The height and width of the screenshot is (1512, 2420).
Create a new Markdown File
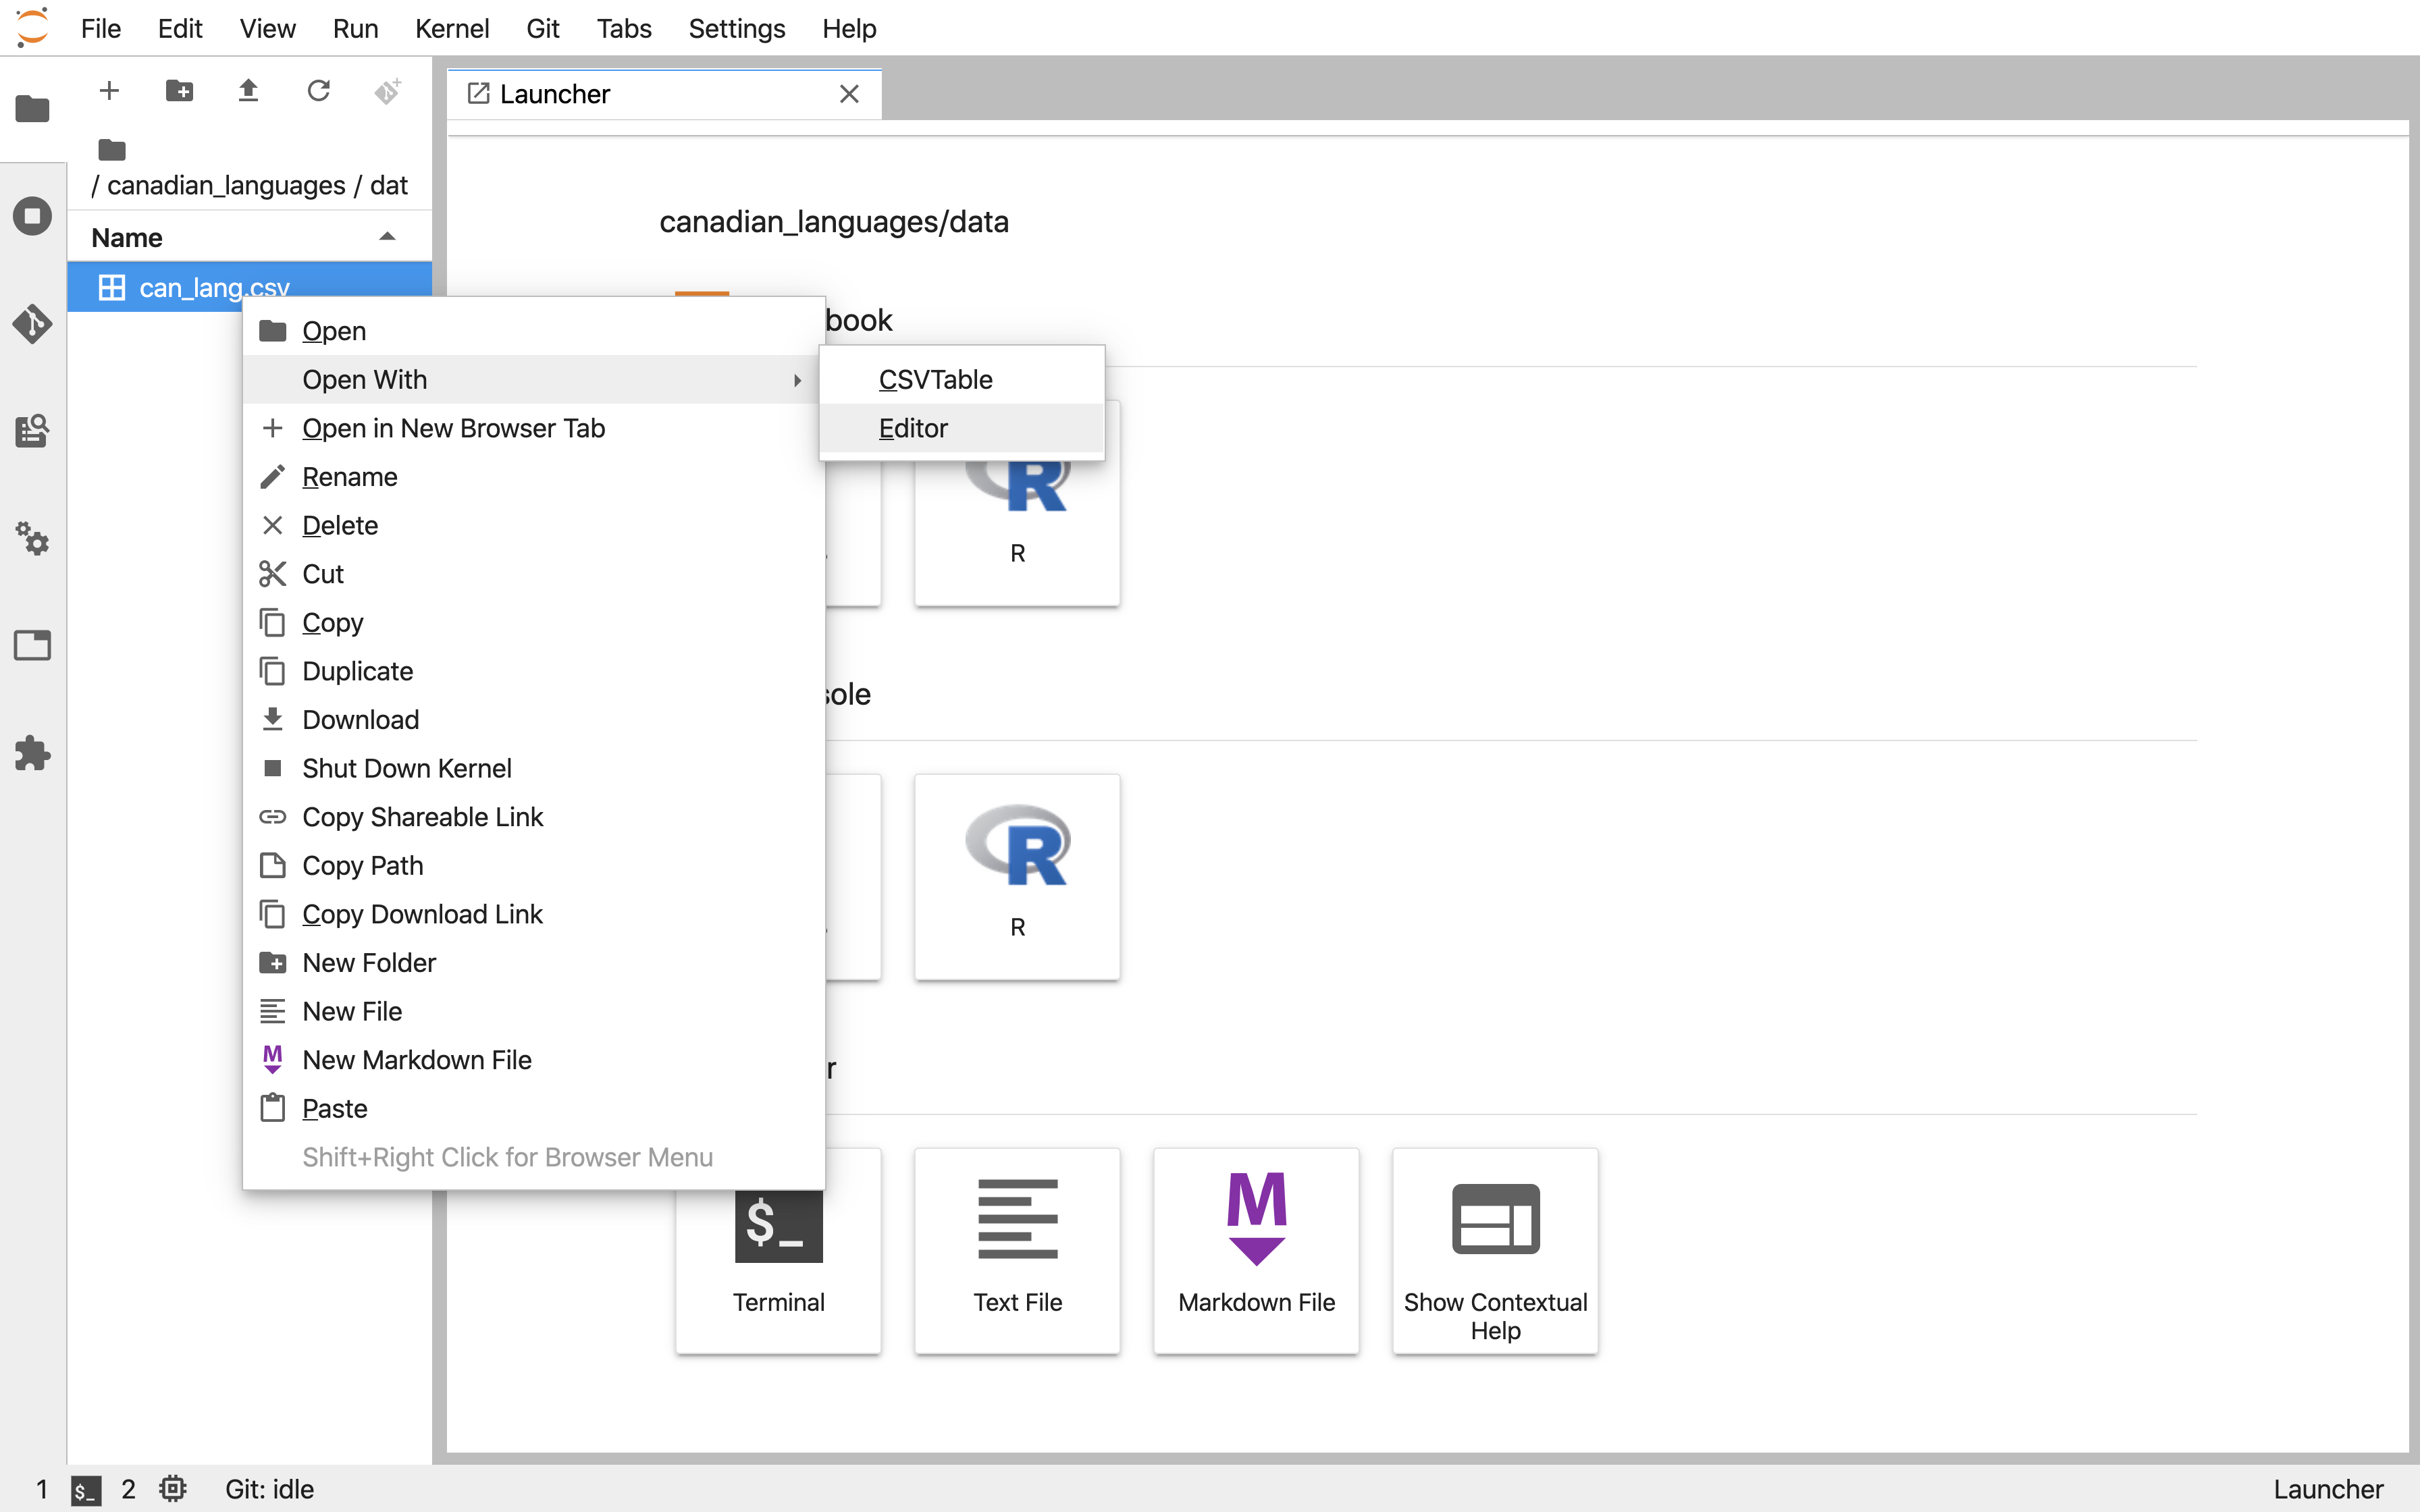coord(1256,1250)
